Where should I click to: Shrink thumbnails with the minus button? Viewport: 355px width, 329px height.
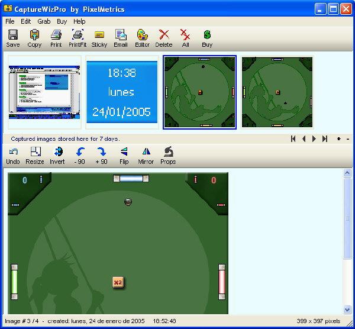(348, 139)
